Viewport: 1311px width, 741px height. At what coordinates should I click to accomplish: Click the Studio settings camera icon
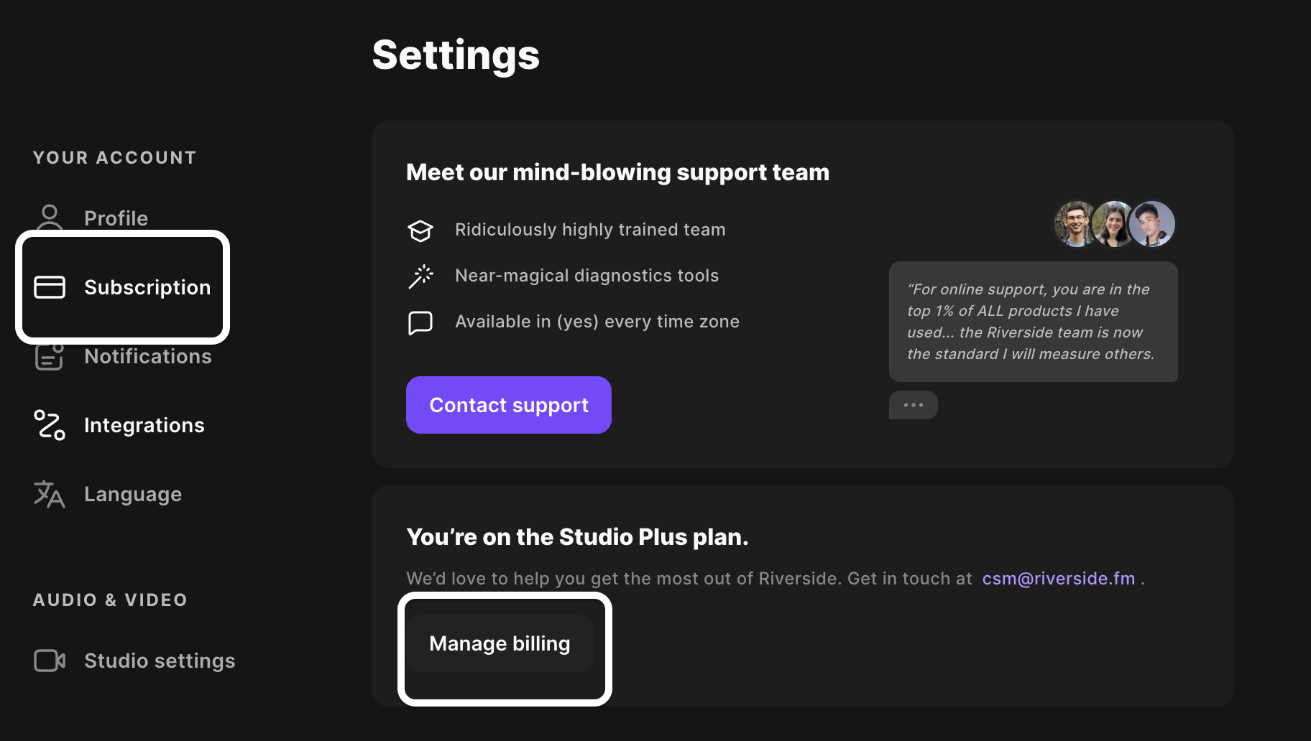click(50, 661)
